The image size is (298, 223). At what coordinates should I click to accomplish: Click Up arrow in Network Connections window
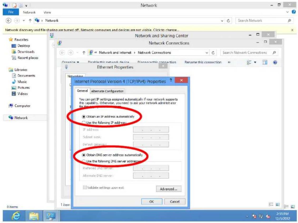coord(84,53)
